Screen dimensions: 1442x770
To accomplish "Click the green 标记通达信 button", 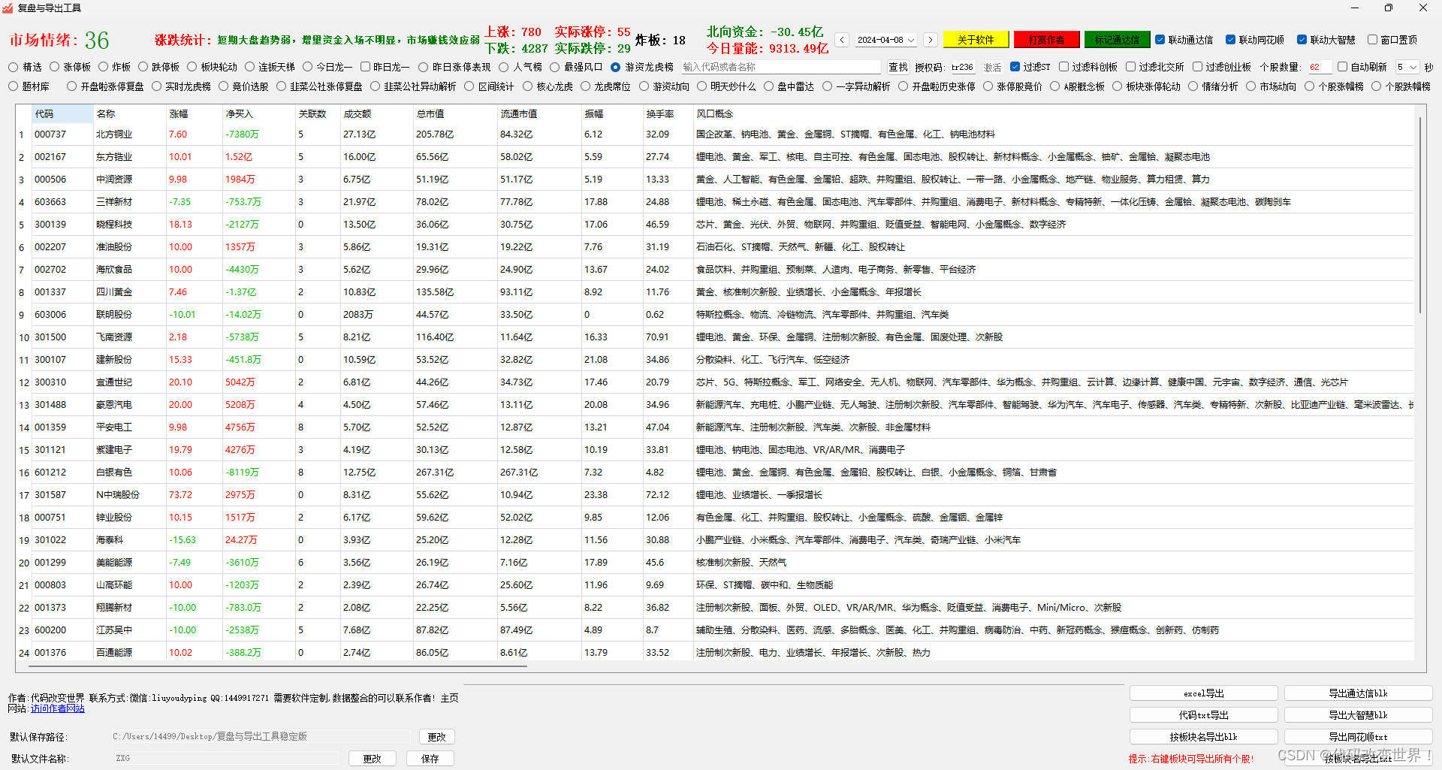I will (x=1117, y=40).
